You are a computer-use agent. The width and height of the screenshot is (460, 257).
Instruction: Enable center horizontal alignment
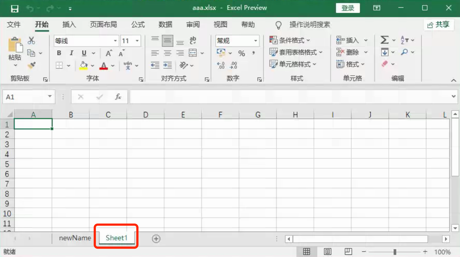pyautogui.click(x=167, y=53)
